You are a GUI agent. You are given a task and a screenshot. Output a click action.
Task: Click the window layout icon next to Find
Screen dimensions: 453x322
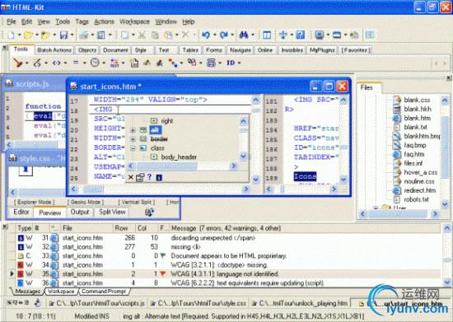tap(267, 35)
